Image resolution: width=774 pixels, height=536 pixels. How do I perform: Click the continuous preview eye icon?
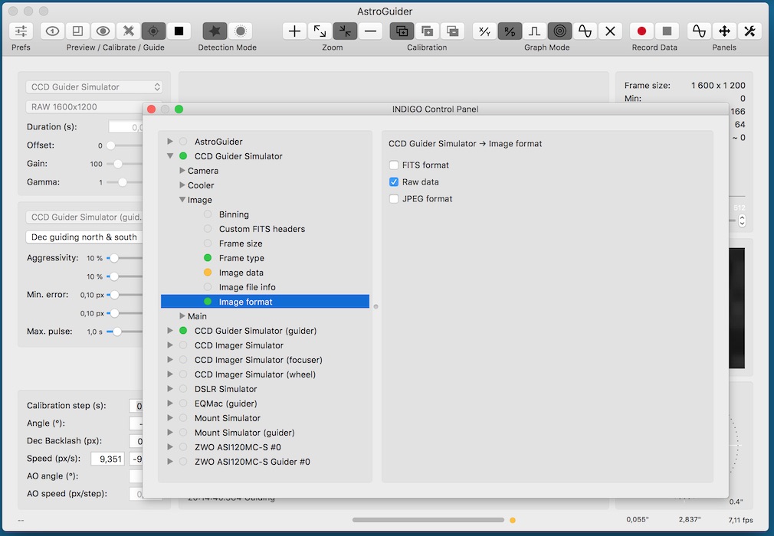coord(103,31)
